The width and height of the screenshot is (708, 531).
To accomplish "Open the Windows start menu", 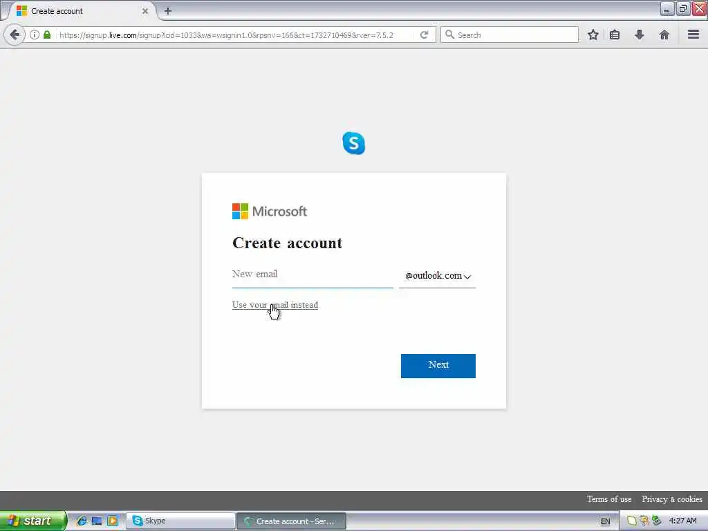I will [32, 521].
